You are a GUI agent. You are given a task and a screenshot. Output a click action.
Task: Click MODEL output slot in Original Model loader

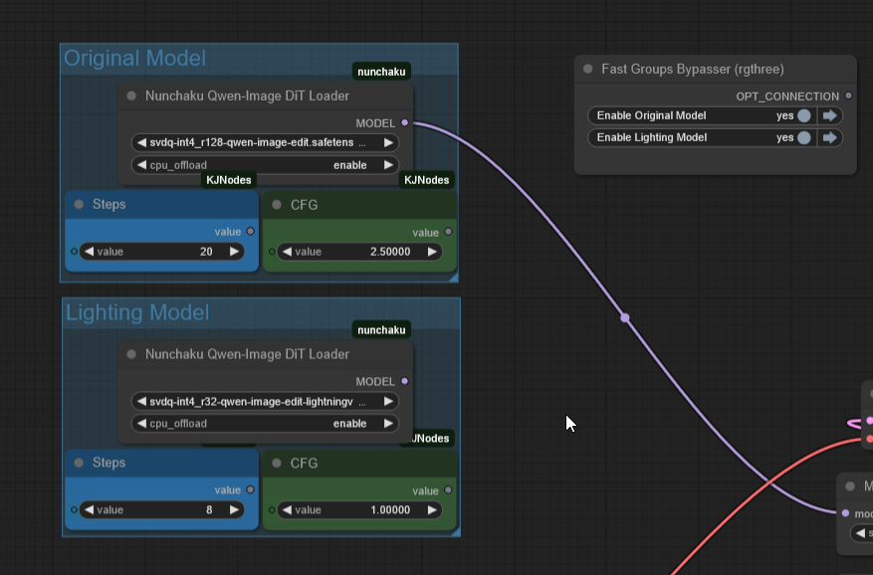click(405, 122)
